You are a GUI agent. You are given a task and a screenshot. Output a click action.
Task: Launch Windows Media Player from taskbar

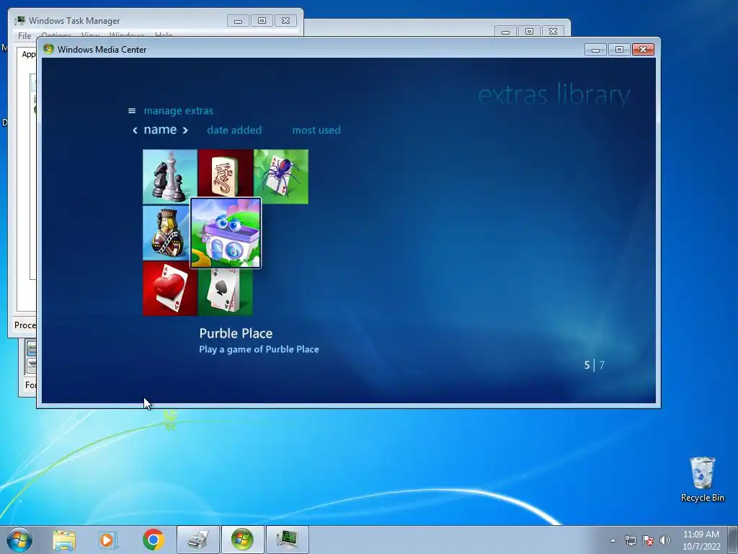(x=108, y=540)
